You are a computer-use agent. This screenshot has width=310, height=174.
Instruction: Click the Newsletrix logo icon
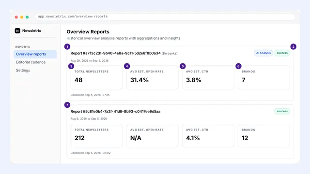point(17,30)
